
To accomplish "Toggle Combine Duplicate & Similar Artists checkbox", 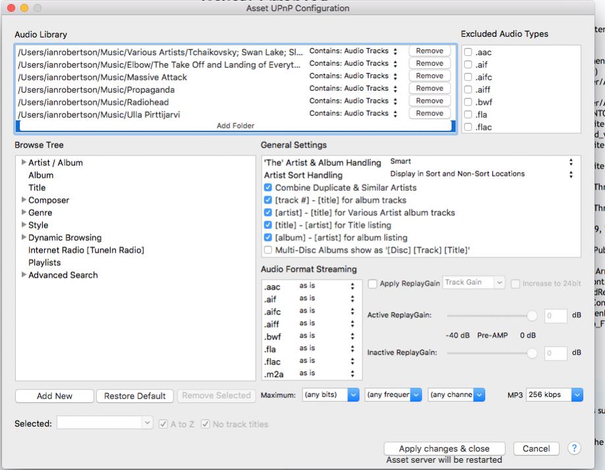I will [267, 188].
